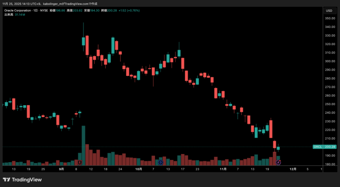Click the 9月 label on time axis
Screen dimensions: 340x187
click(x=61, y=169)
